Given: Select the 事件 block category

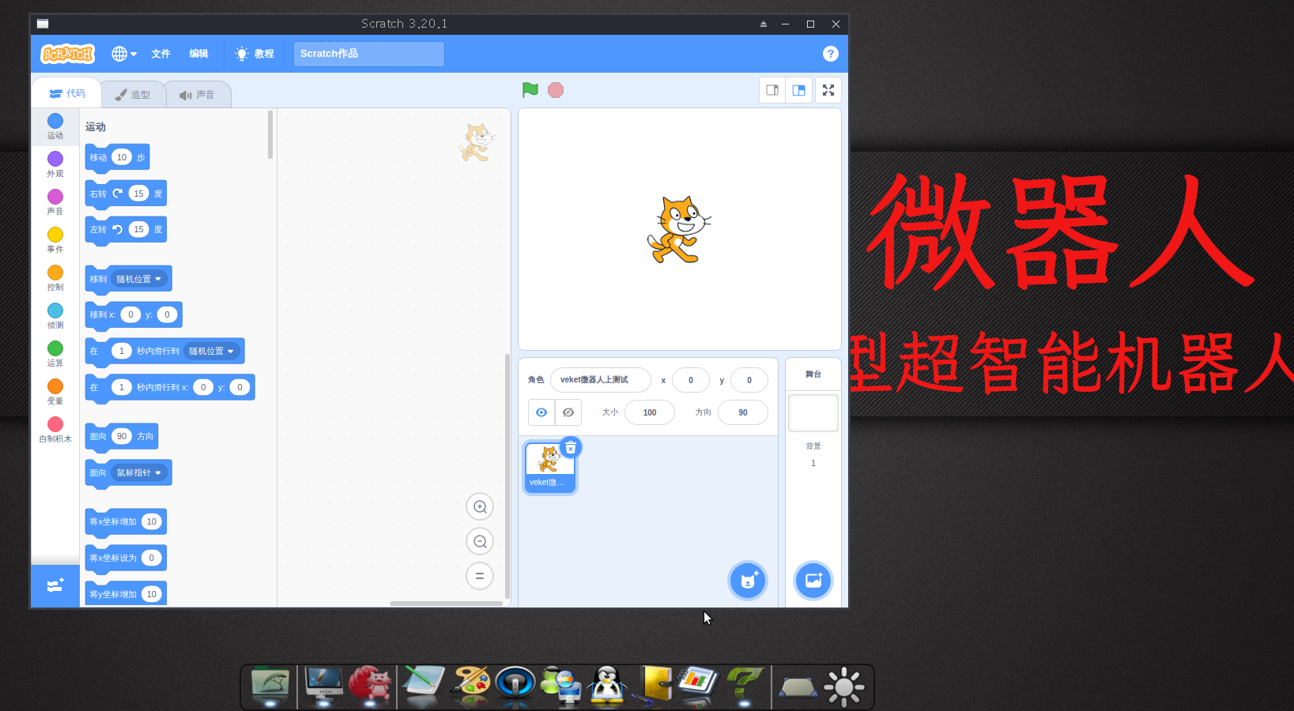Looking at the screenshot, I should [x=55, y=240].
